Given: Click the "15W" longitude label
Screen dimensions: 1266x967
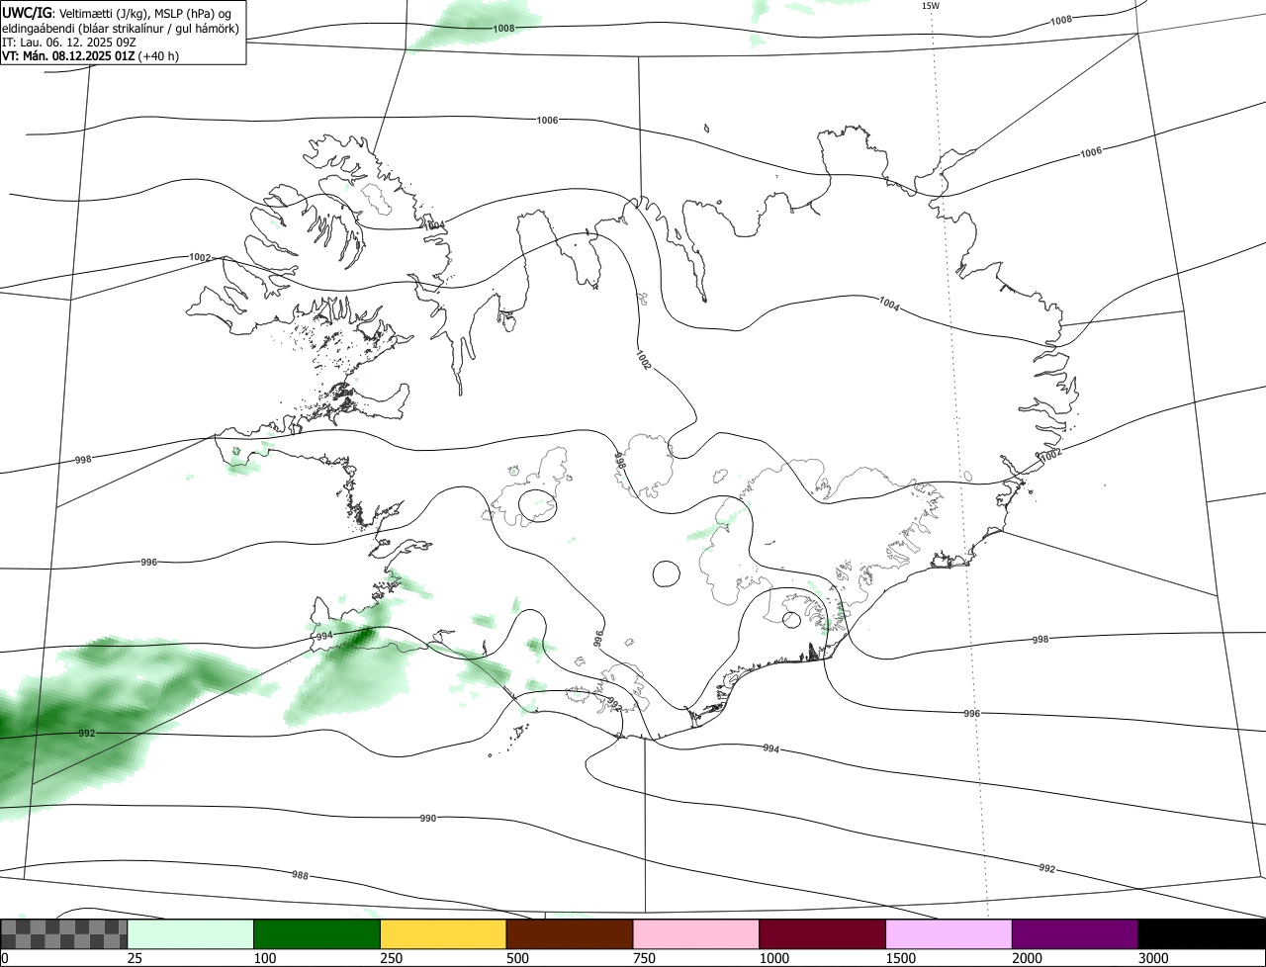Looking at the screenshot, I should (x=930, y=6).
